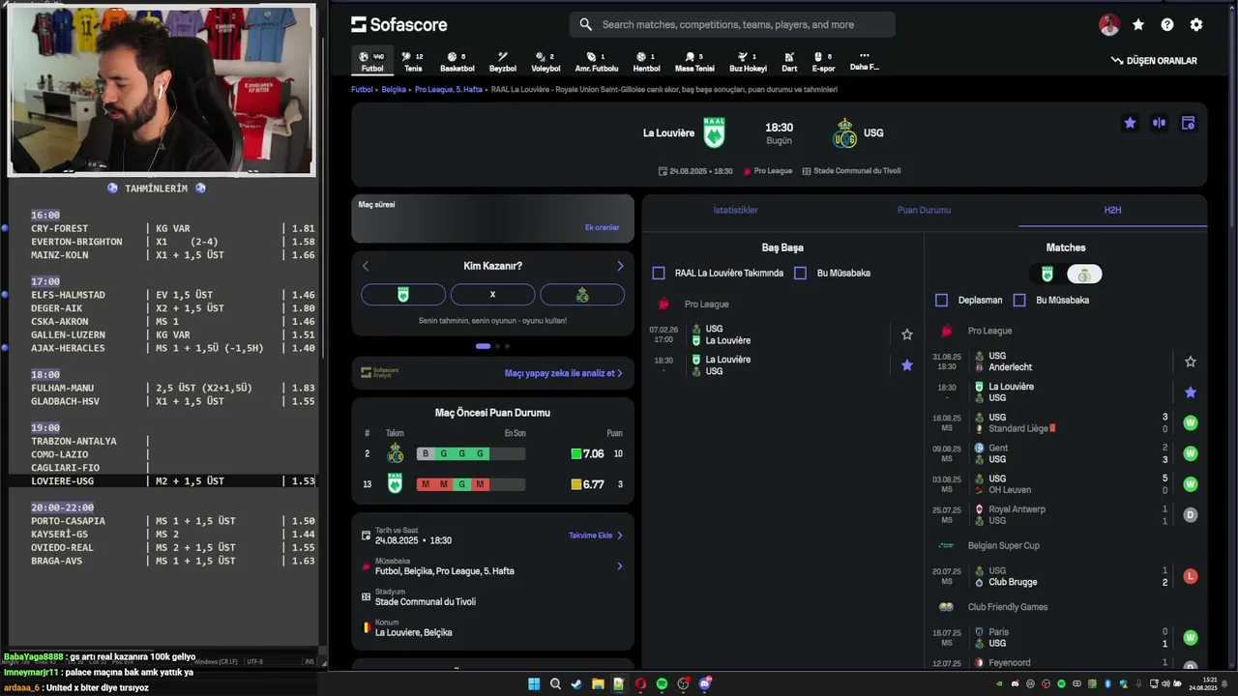The width and height of the screenshot is (1238, 696).
Task: Open Windows Start menu
Action: tap(534, 684)
